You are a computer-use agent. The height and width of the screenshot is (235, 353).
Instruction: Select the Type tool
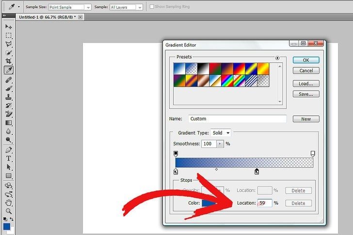[9, 158]
